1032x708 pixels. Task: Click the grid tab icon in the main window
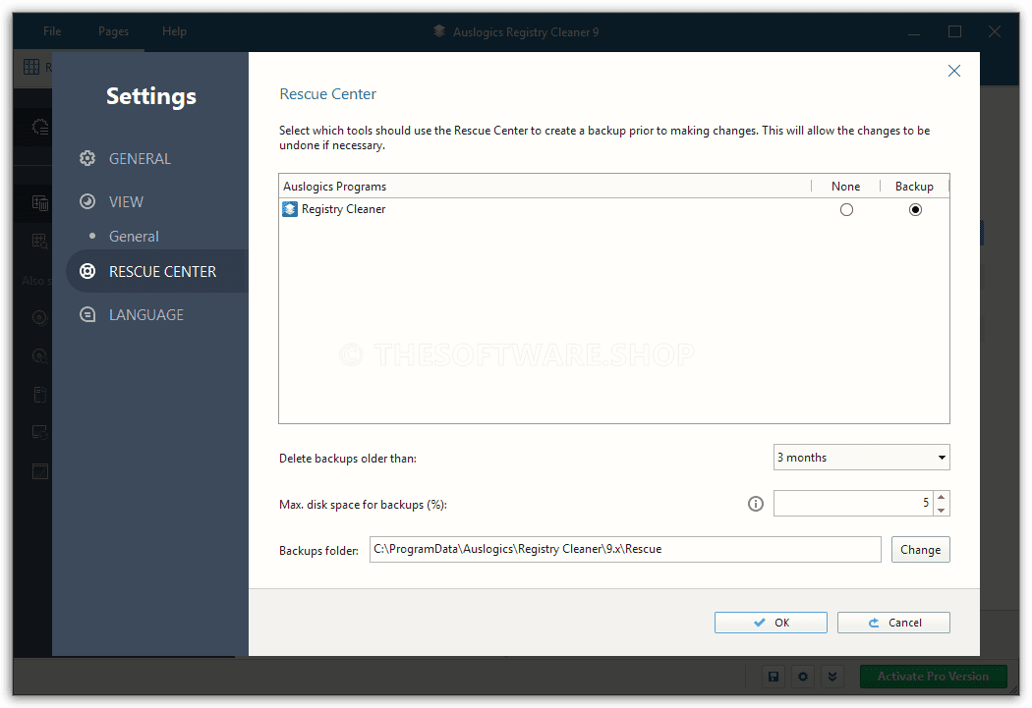point(30,67)
